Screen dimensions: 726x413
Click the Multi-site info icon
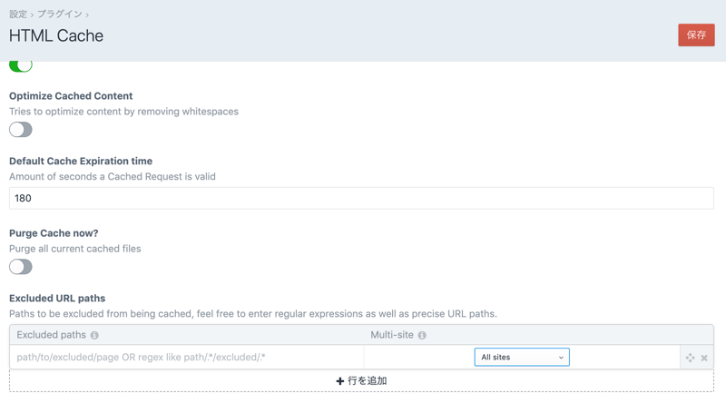[x=422, y=336]
